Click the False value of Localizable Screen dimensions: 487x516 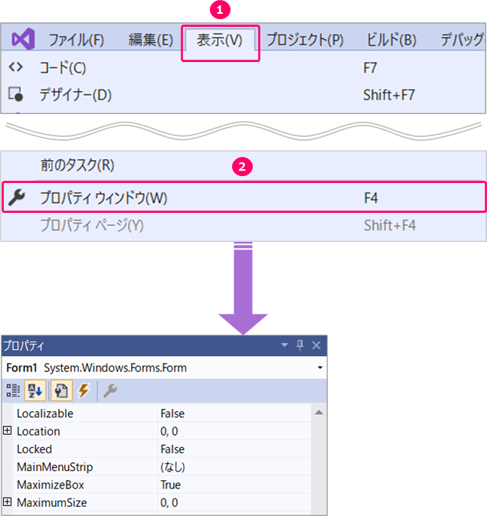[172, 413]
